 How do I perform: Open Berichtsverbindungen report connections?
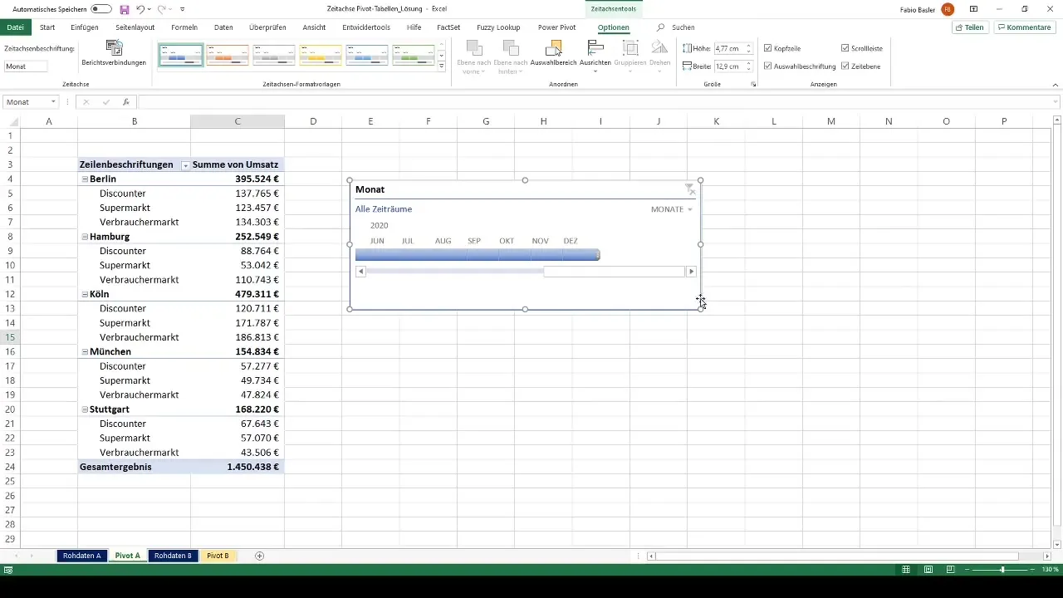(x=114, y=54)
